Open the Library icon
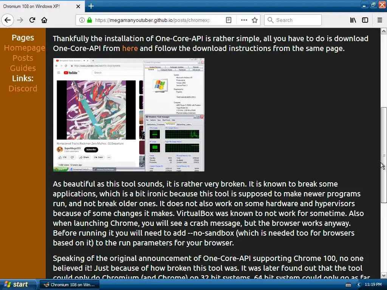 [x=353, y=20]
